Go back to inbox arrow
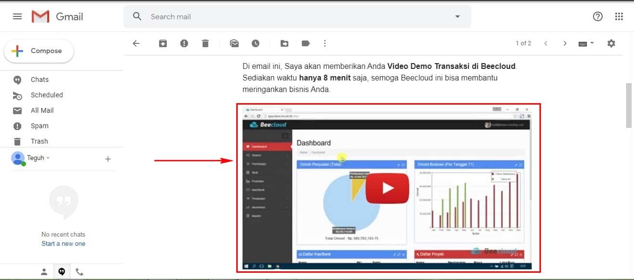The image size is (634, 280). click(136, 43)
